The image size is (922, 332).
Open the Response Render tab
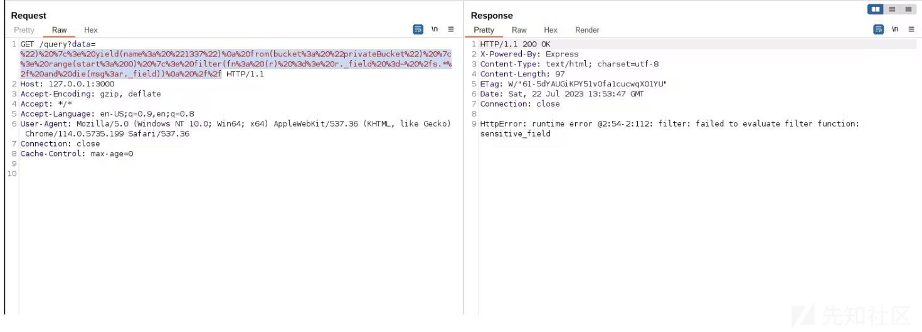[x=587, y=30]
